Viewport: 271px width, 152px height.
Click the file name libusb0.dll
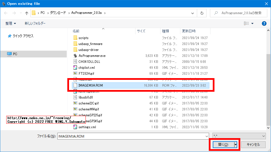(86, 97)
